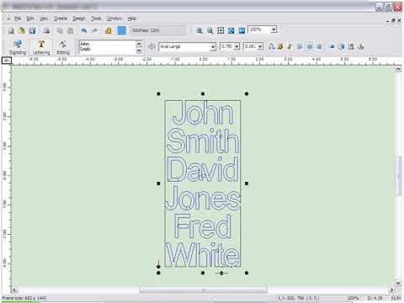This screenshot has height=303, width=404.
Task: Click the second-to-last lettering toolbar icon
Action: tap(351, 46)
